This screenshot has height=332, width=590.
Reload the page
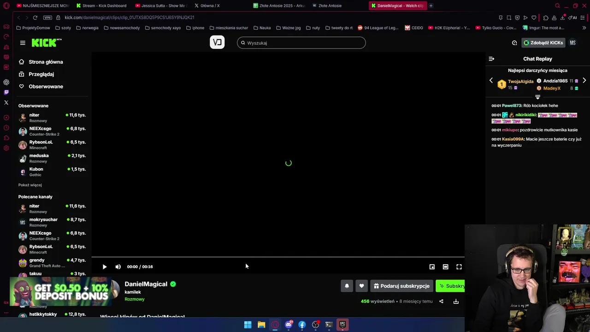pyautogui.click(x=35, y=18)
